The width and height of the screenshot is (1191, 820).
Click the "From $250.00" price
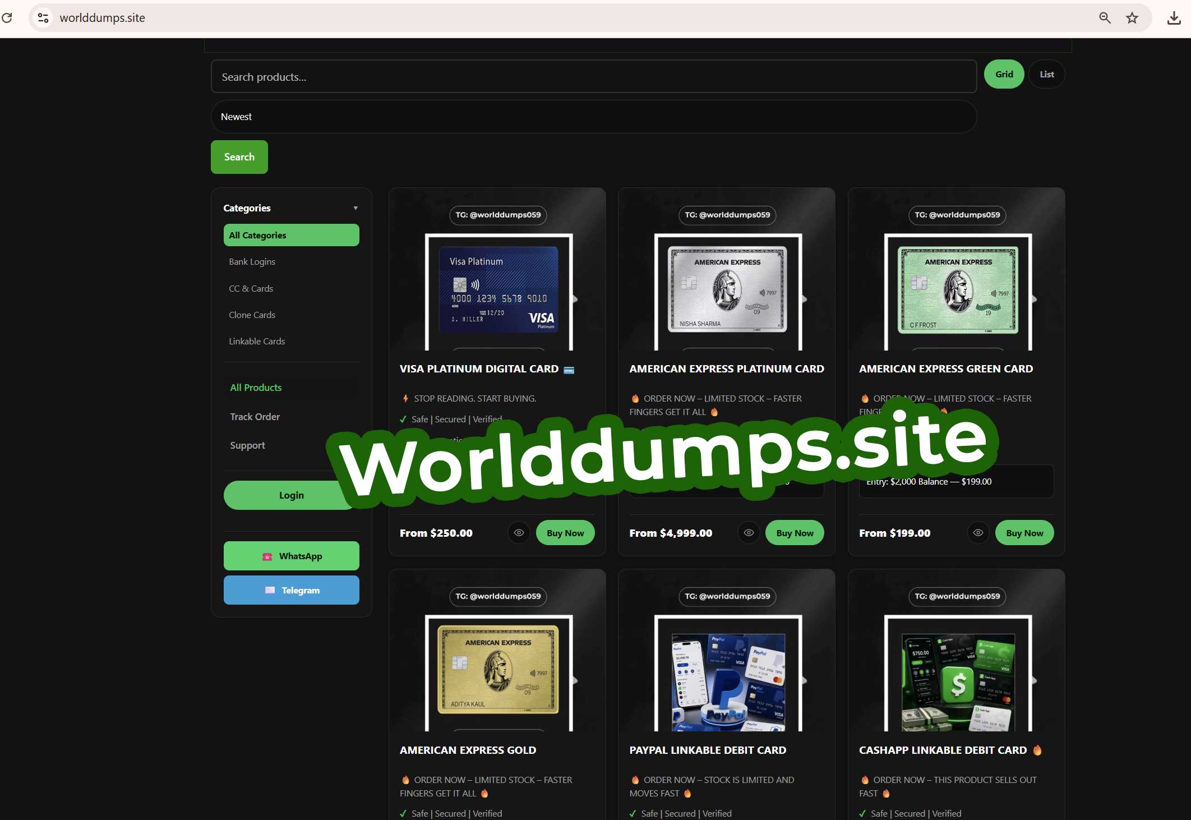click(x=436, y=533)
